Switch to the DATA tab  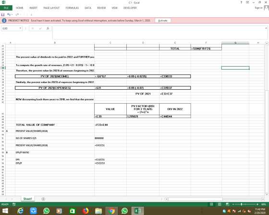88,8
